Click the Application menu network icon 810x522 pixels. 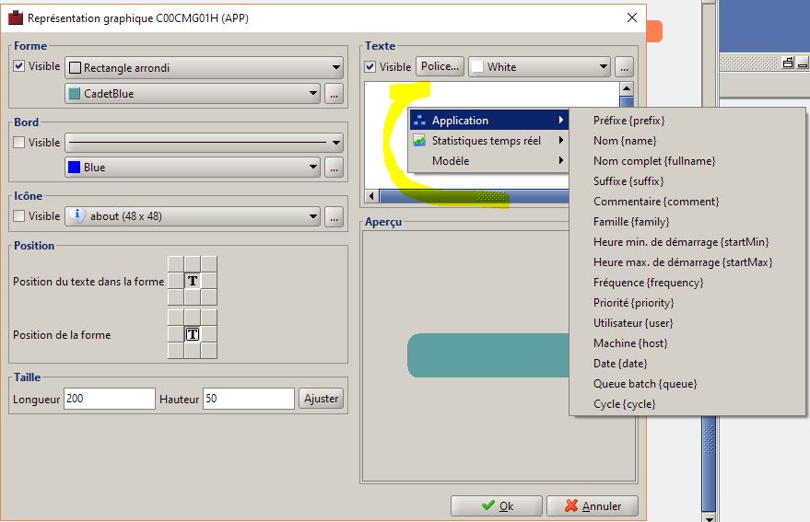[x=419, y=121]
